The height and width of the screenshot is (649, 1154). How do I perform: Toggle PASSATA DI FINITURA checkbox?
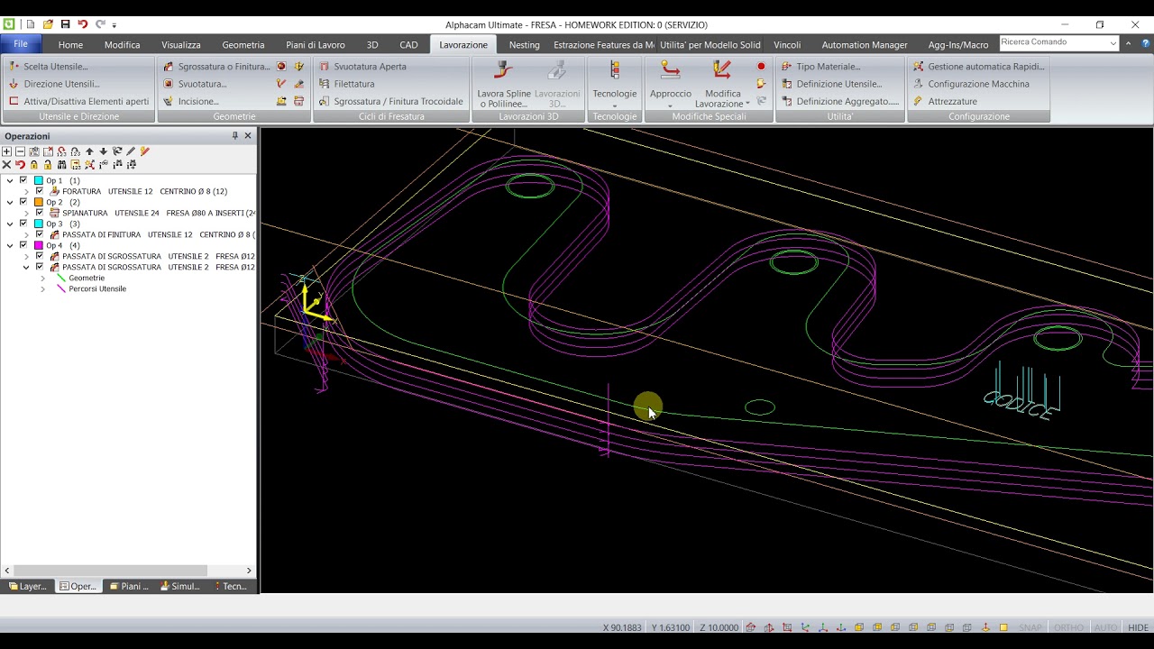click(x=39, y=234)
